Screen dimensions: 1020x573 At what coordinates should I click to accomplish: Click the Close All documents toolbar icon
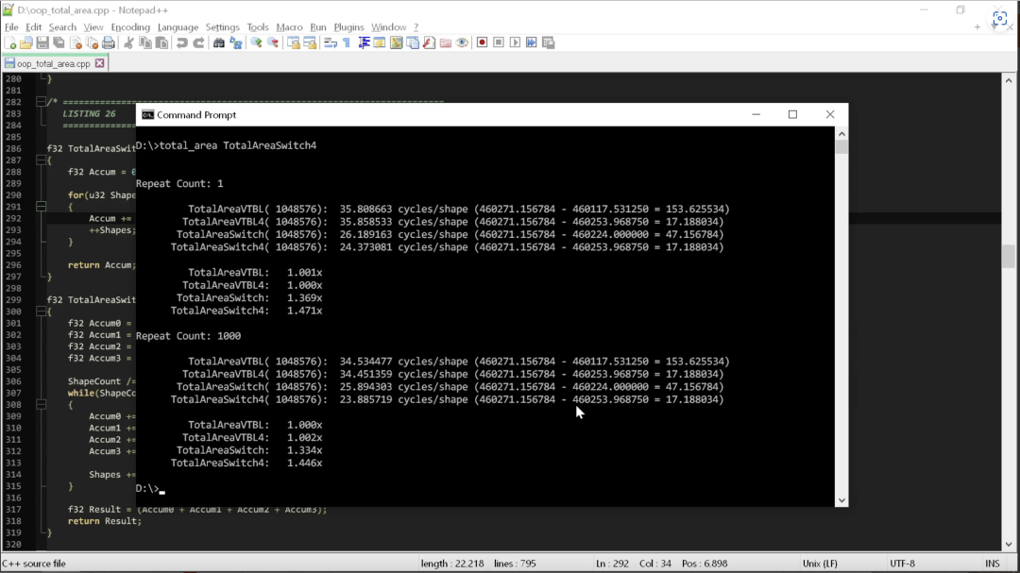(x=93, y=42)
